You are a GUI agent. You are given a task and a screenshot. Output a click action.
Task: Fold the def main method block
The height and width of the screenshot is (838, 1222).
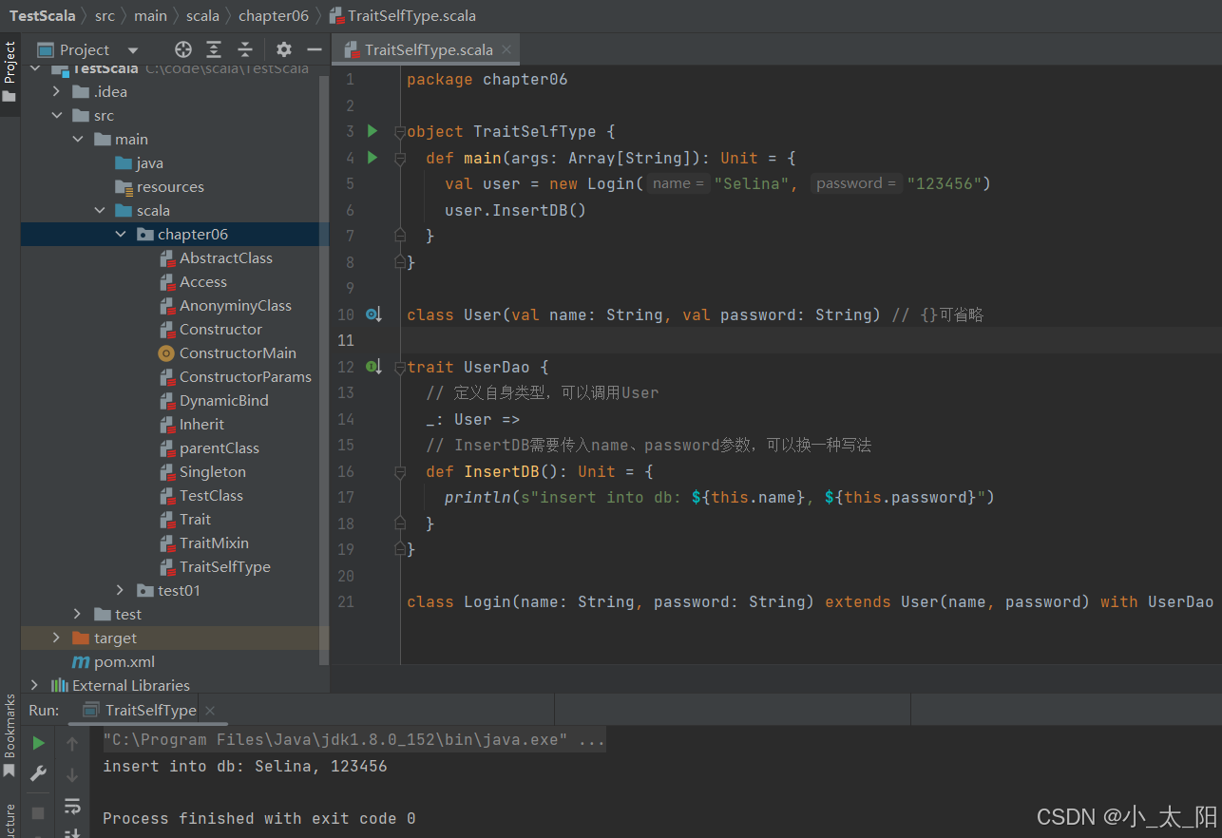coord(400,158)
